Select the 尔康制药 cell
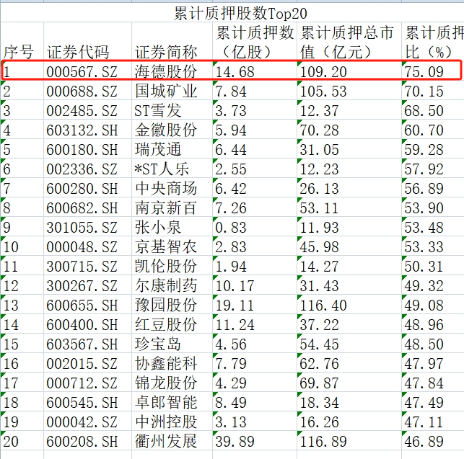This screenshot has height=459, width=464. [172, 285]
